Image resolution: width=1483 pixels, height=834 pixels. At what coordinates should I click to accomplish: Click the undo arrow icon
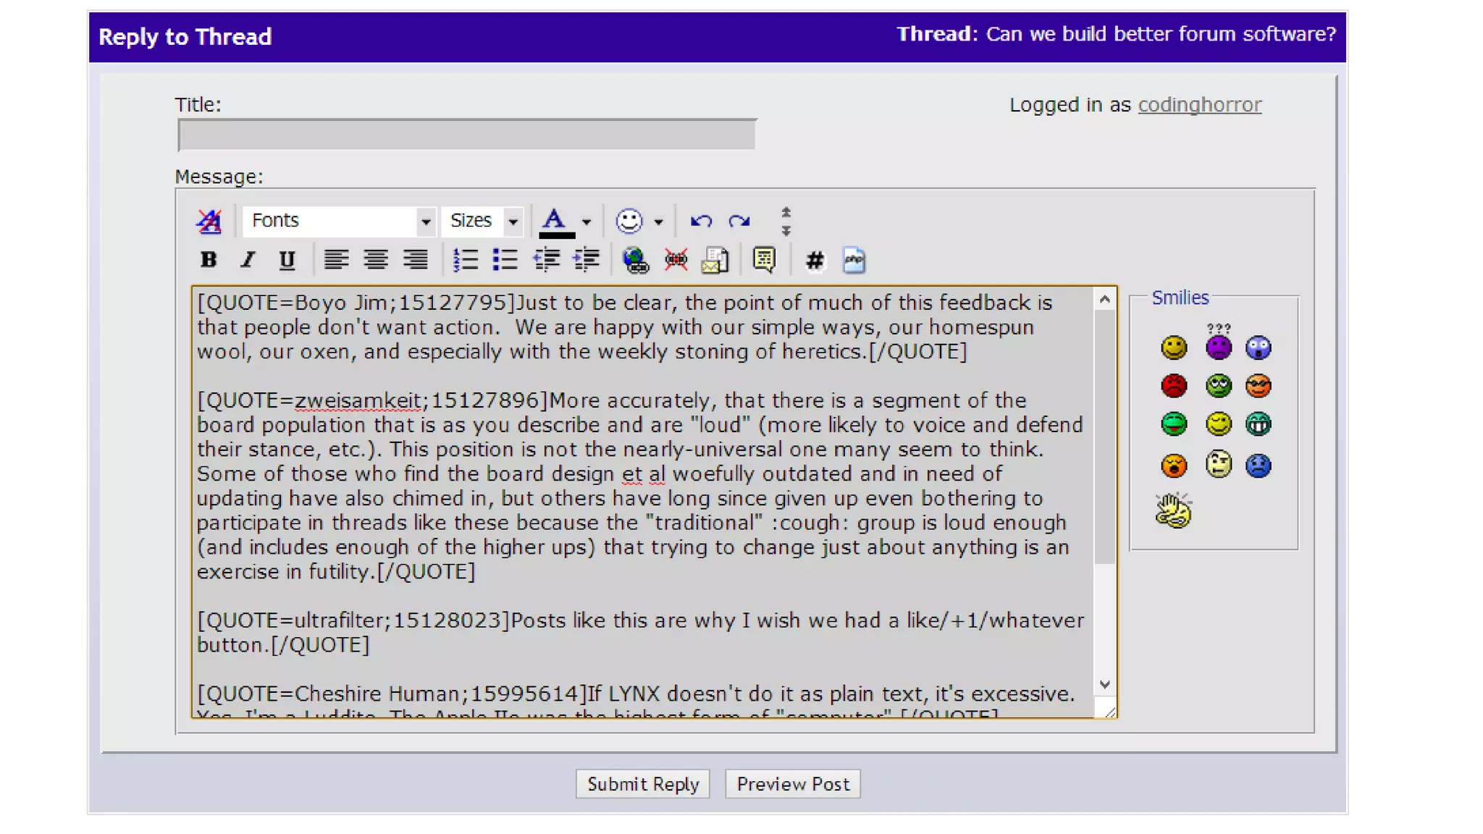(700, 221)
